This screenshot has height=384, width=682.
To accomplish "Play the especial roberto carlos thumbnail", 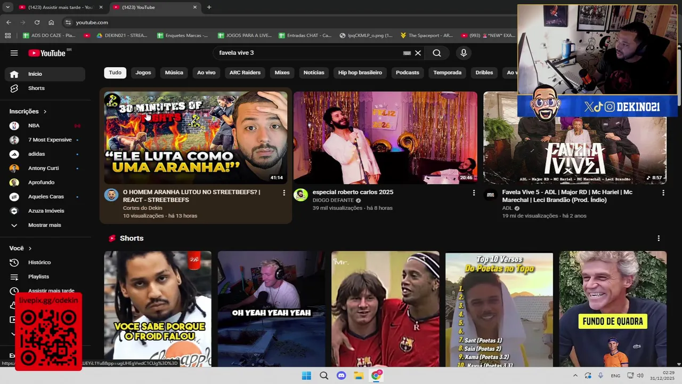I will coord(385,138).
